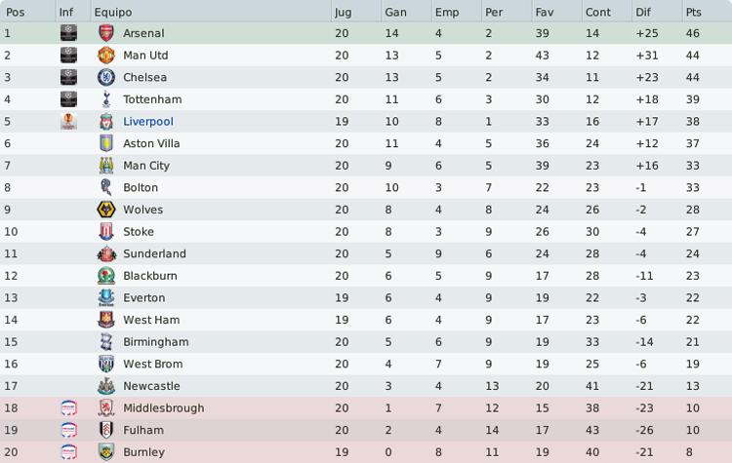732x463 pixels.
Task: Click the Wolves club badge
Action: tap(106, 210)
